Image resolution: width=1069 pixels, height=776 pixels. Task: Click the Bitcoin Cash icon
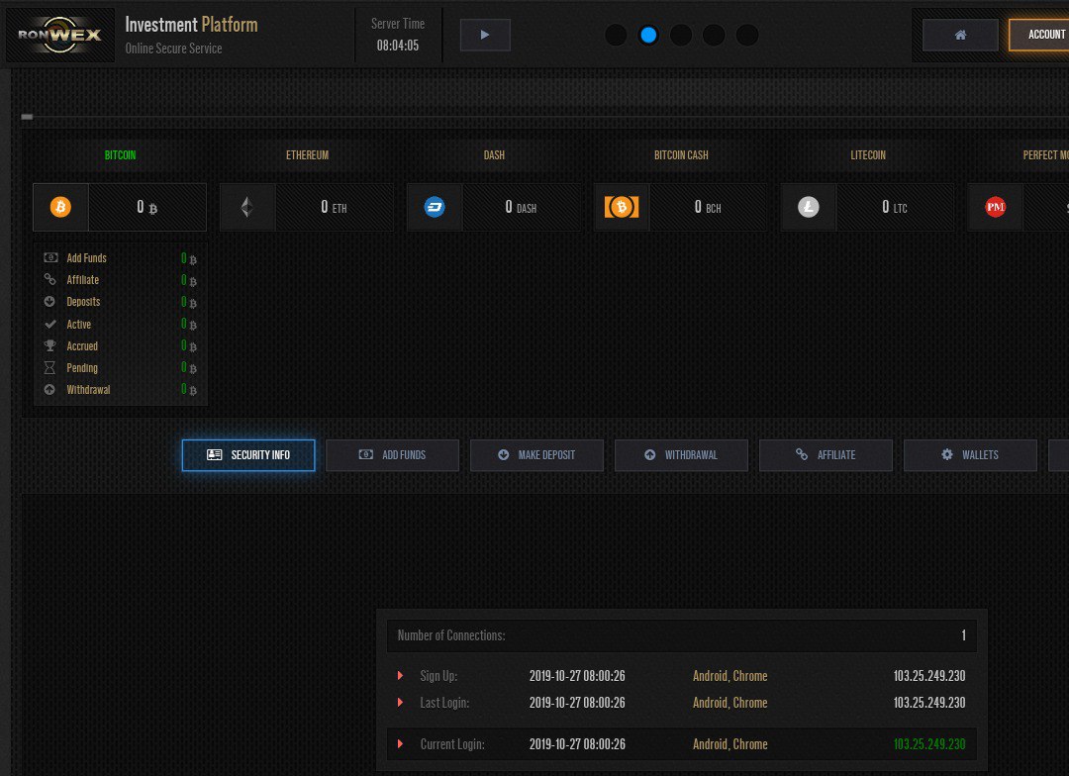(x=621, y=207)
